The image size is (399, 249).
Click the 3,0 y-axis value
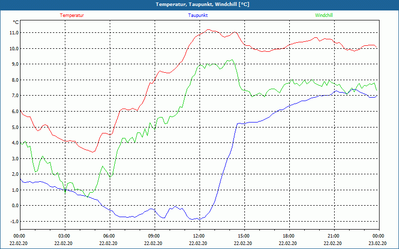click(x=15, y=158)
